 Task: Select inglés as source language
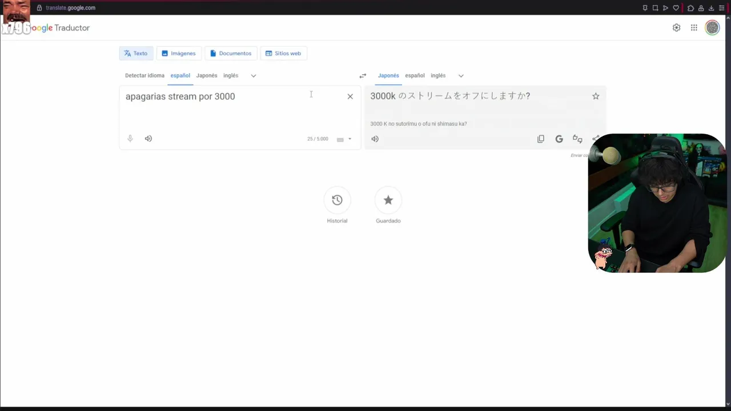click(231, 75)
